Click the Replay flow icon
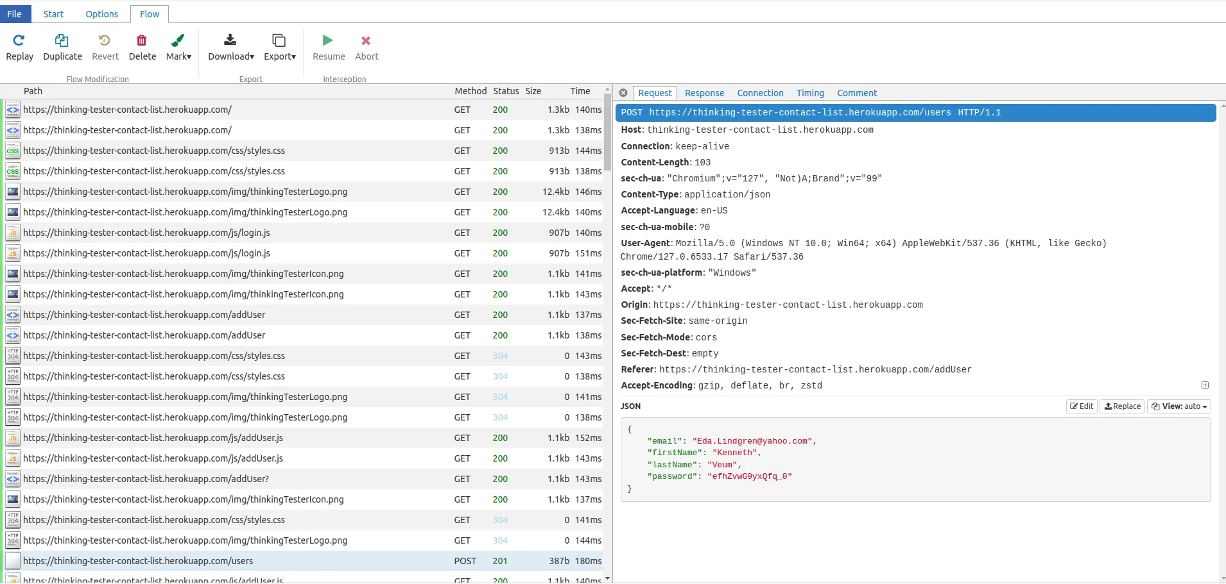This screenshot has height=584, width=1226. (19, 41)
